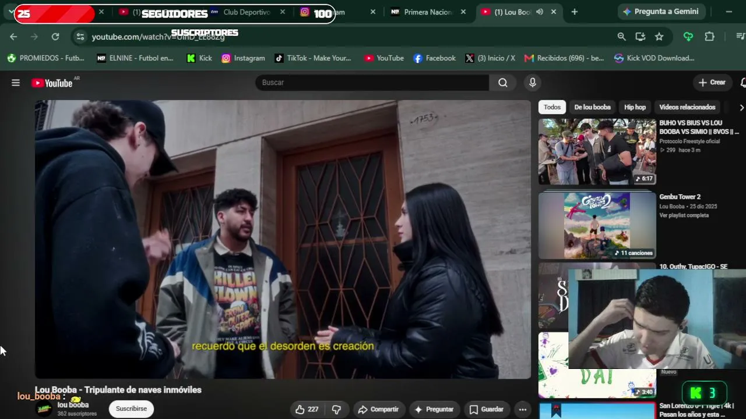The width and height of the screenshot is (746, 419).
Task: Show more filter chips with right chevron
Action: tap(741, 107)
